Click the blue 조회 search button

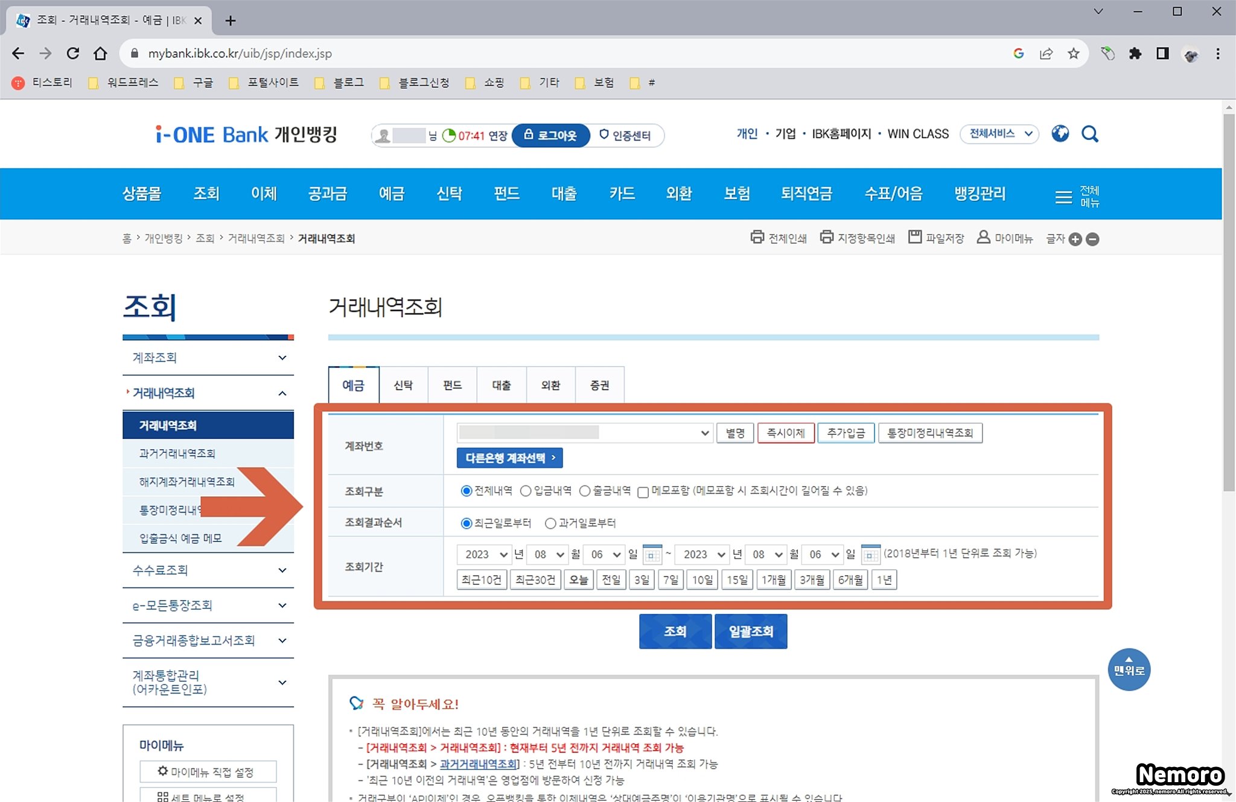coord(675,631)
